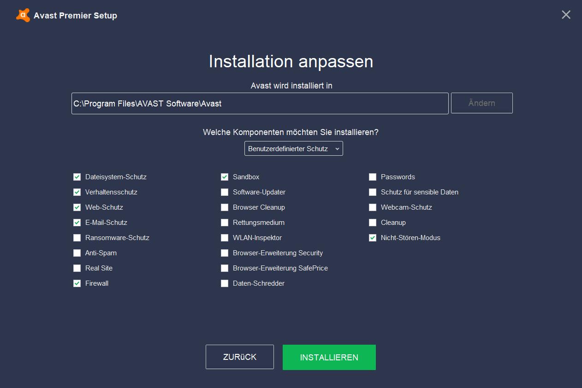Check the Anti-Spam checkbox
Image resolution: width=582 pixels, height=388 pixels.
(77, 253)
